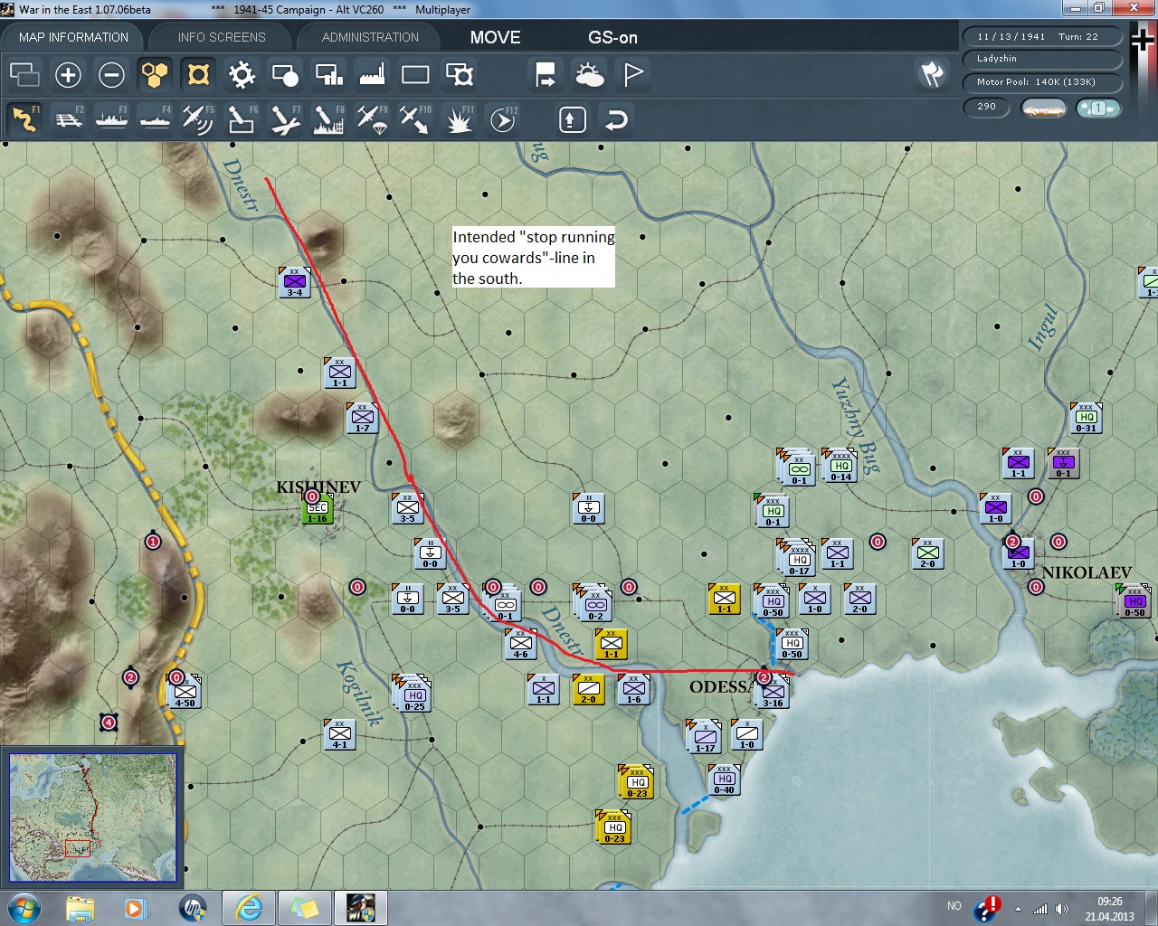Select Air transport mode F9 icon
The width and height of the screenshot is (1158, 926).
372,119
